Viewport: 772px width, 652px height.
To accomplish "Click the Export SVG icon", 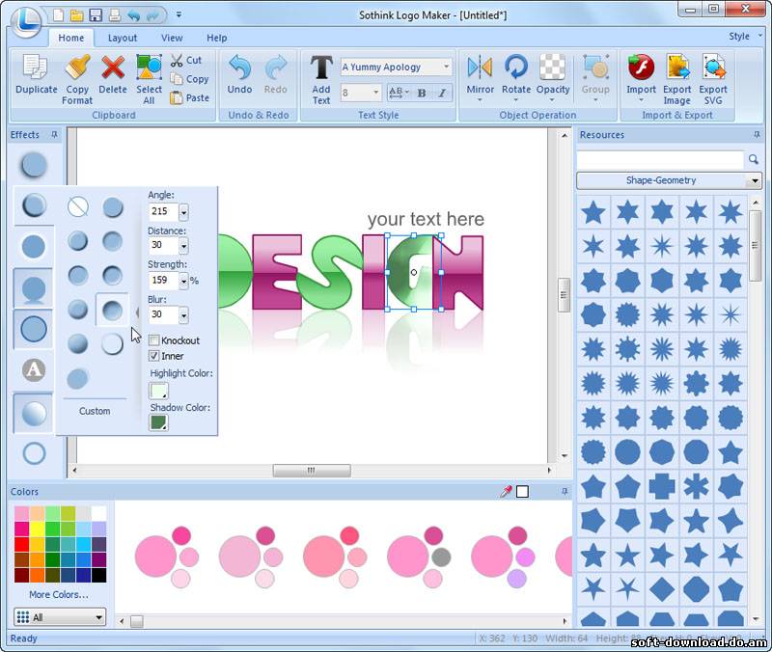I will (713, 68).
